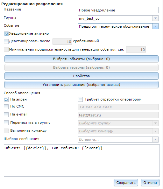This screenshot has width=163, height=189.
Task: Click Отмена button
Action: coord(150,183)
